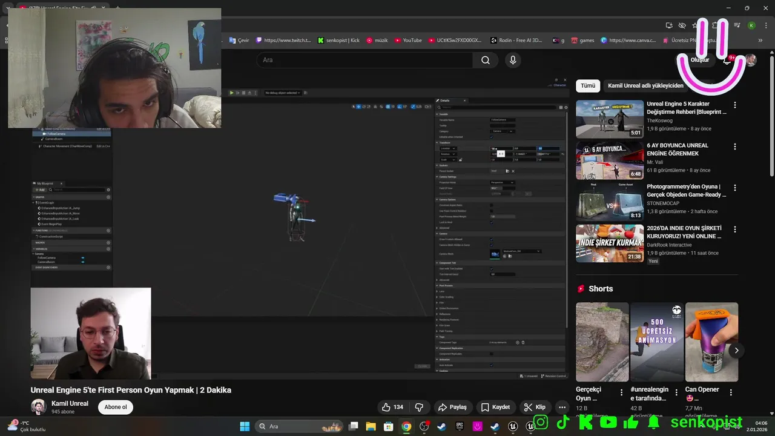
Task: Open Epic Games Launcher from taskbar
Action: [460, 426]
